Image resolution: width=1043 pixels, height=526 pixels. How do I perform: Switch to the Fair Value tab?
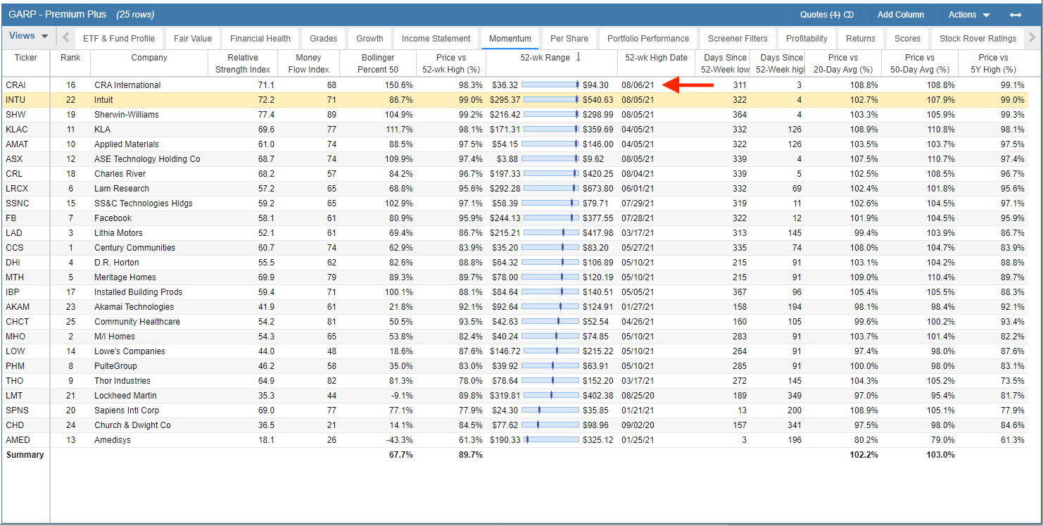193,39
